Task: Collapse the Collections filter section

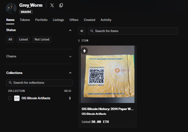Action: [70, 73]
